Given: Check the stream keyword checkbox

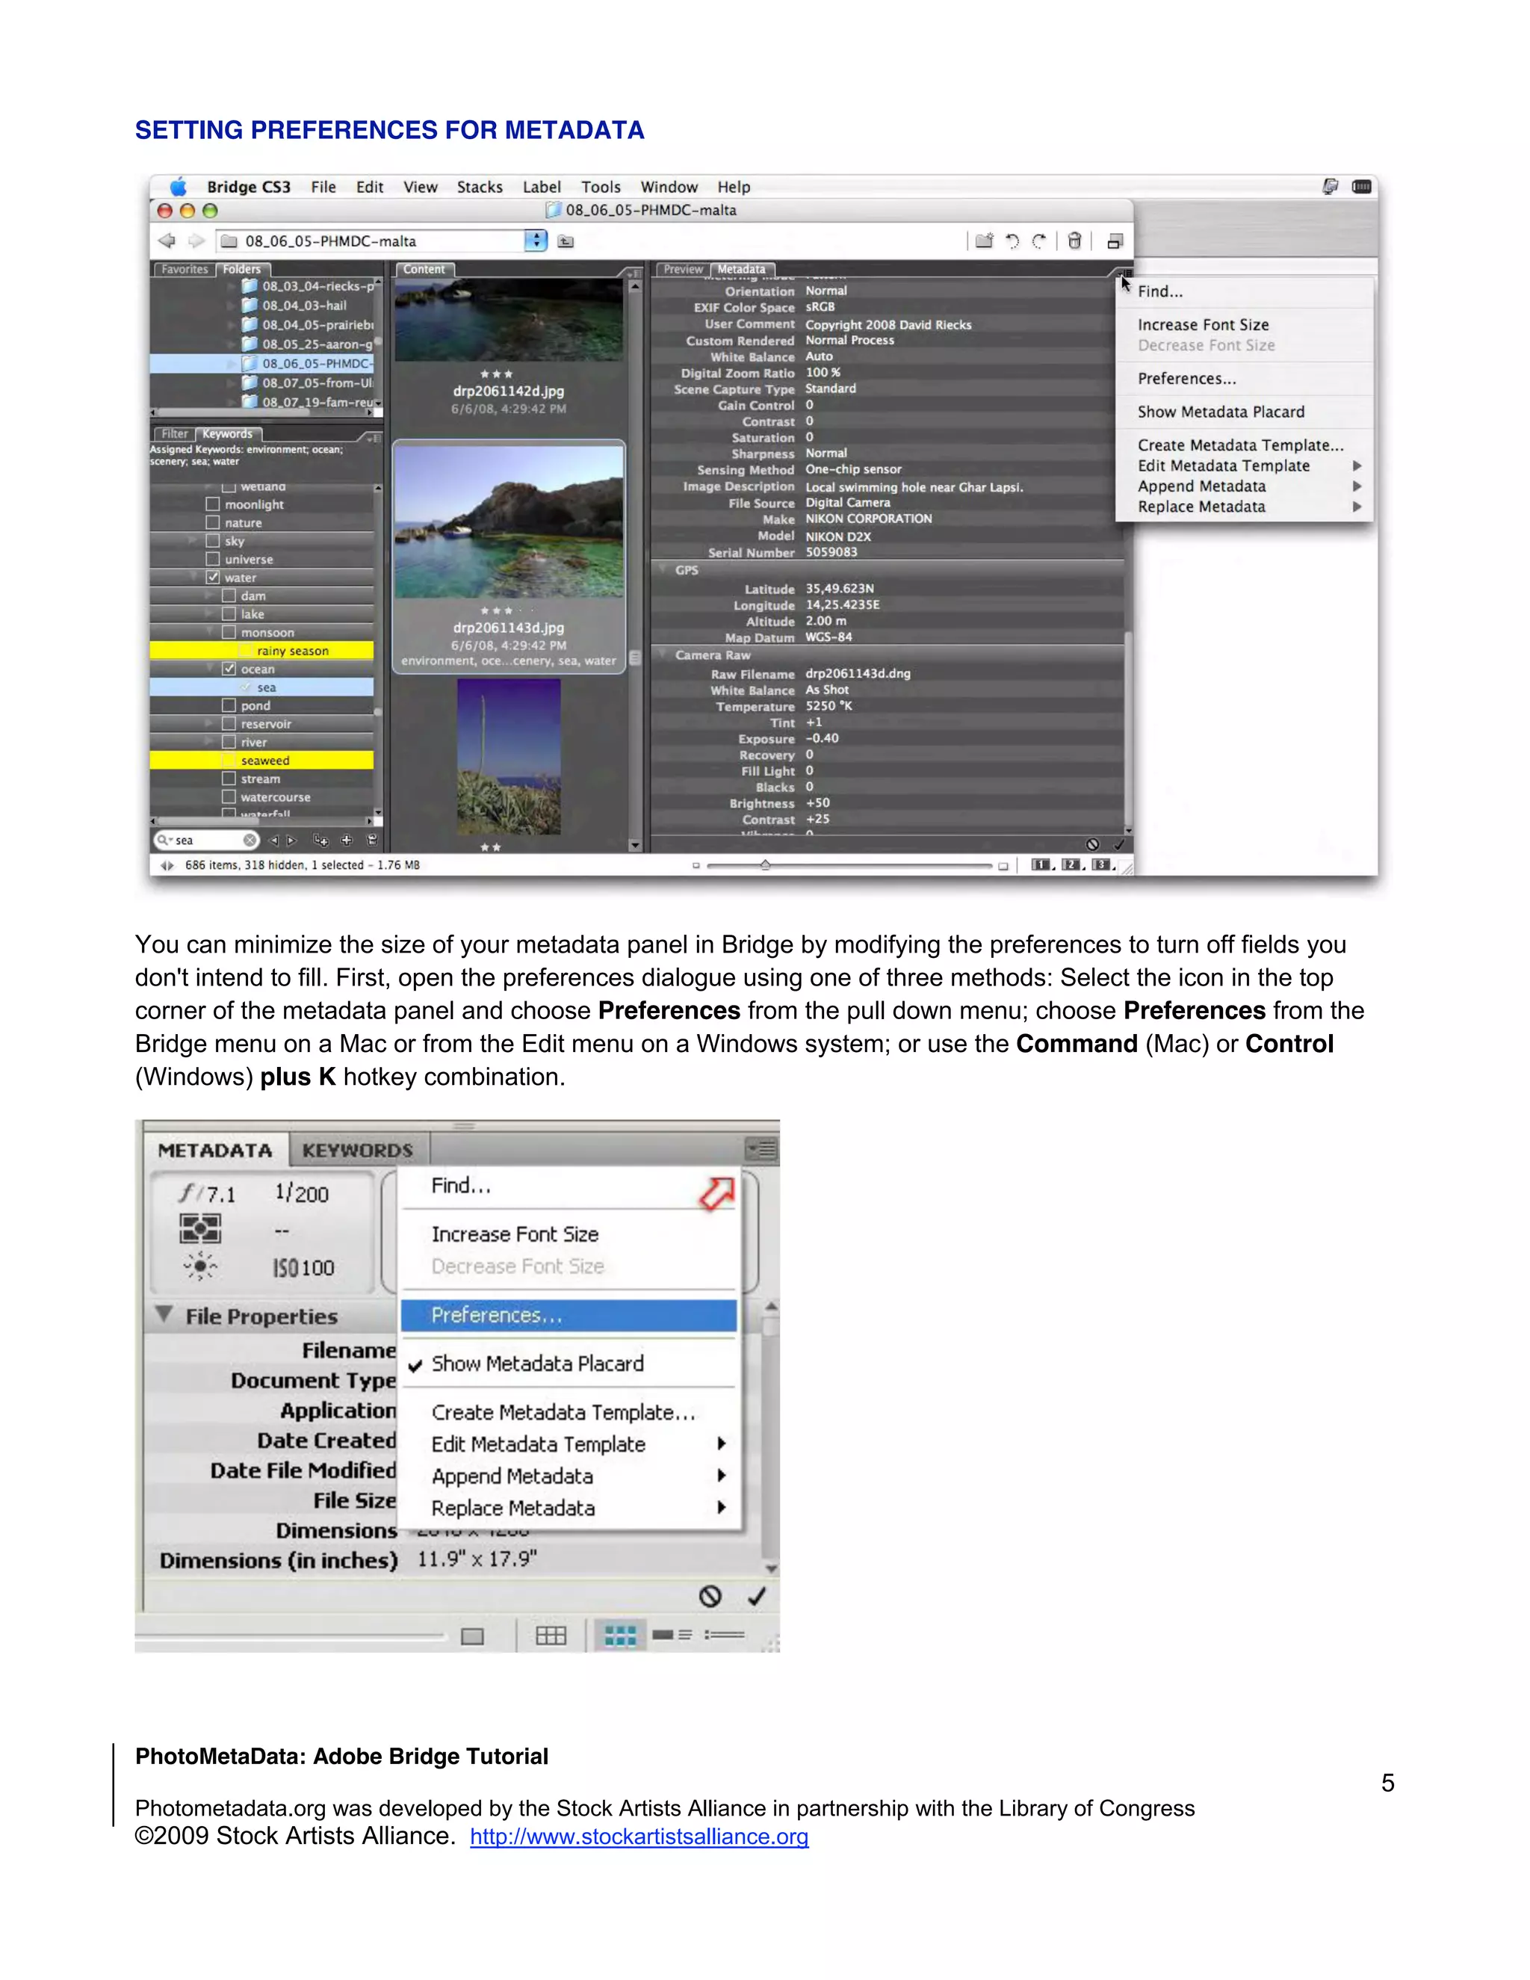Looking at the screenshot, I should click(x=229, y=779).
